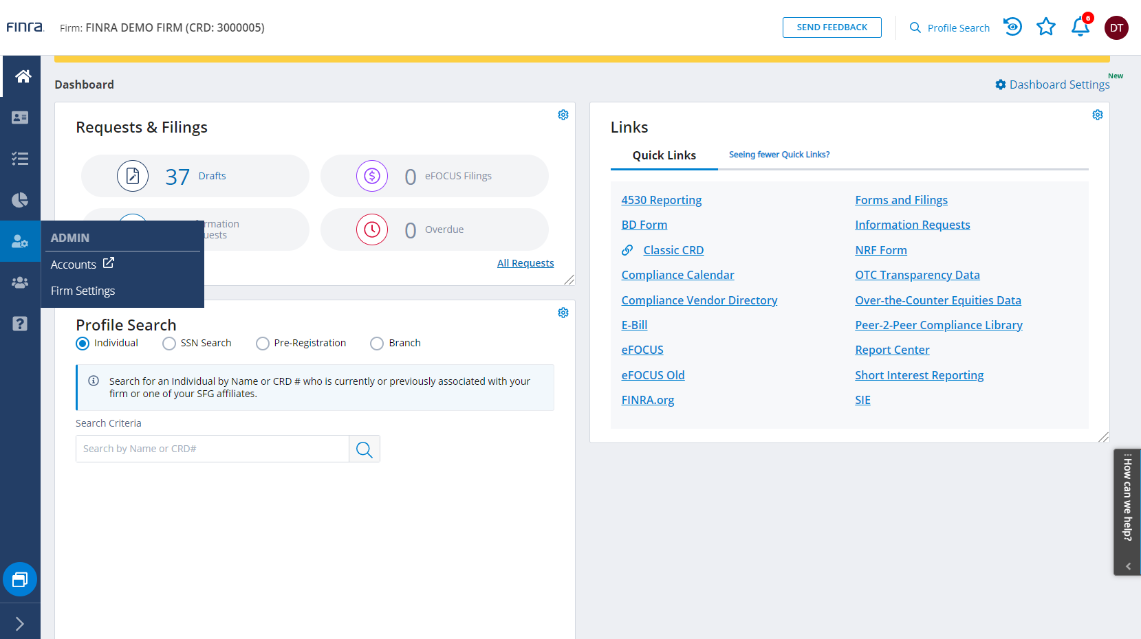The height and width of the screenshot is (639, 1141).
Task: Open the Links widget settings gear
Action: pyautogui.click(x=1097, y=115)
